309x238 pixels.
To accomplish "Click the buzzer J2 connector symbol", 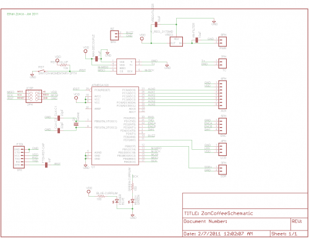I will tap(114, 35).
